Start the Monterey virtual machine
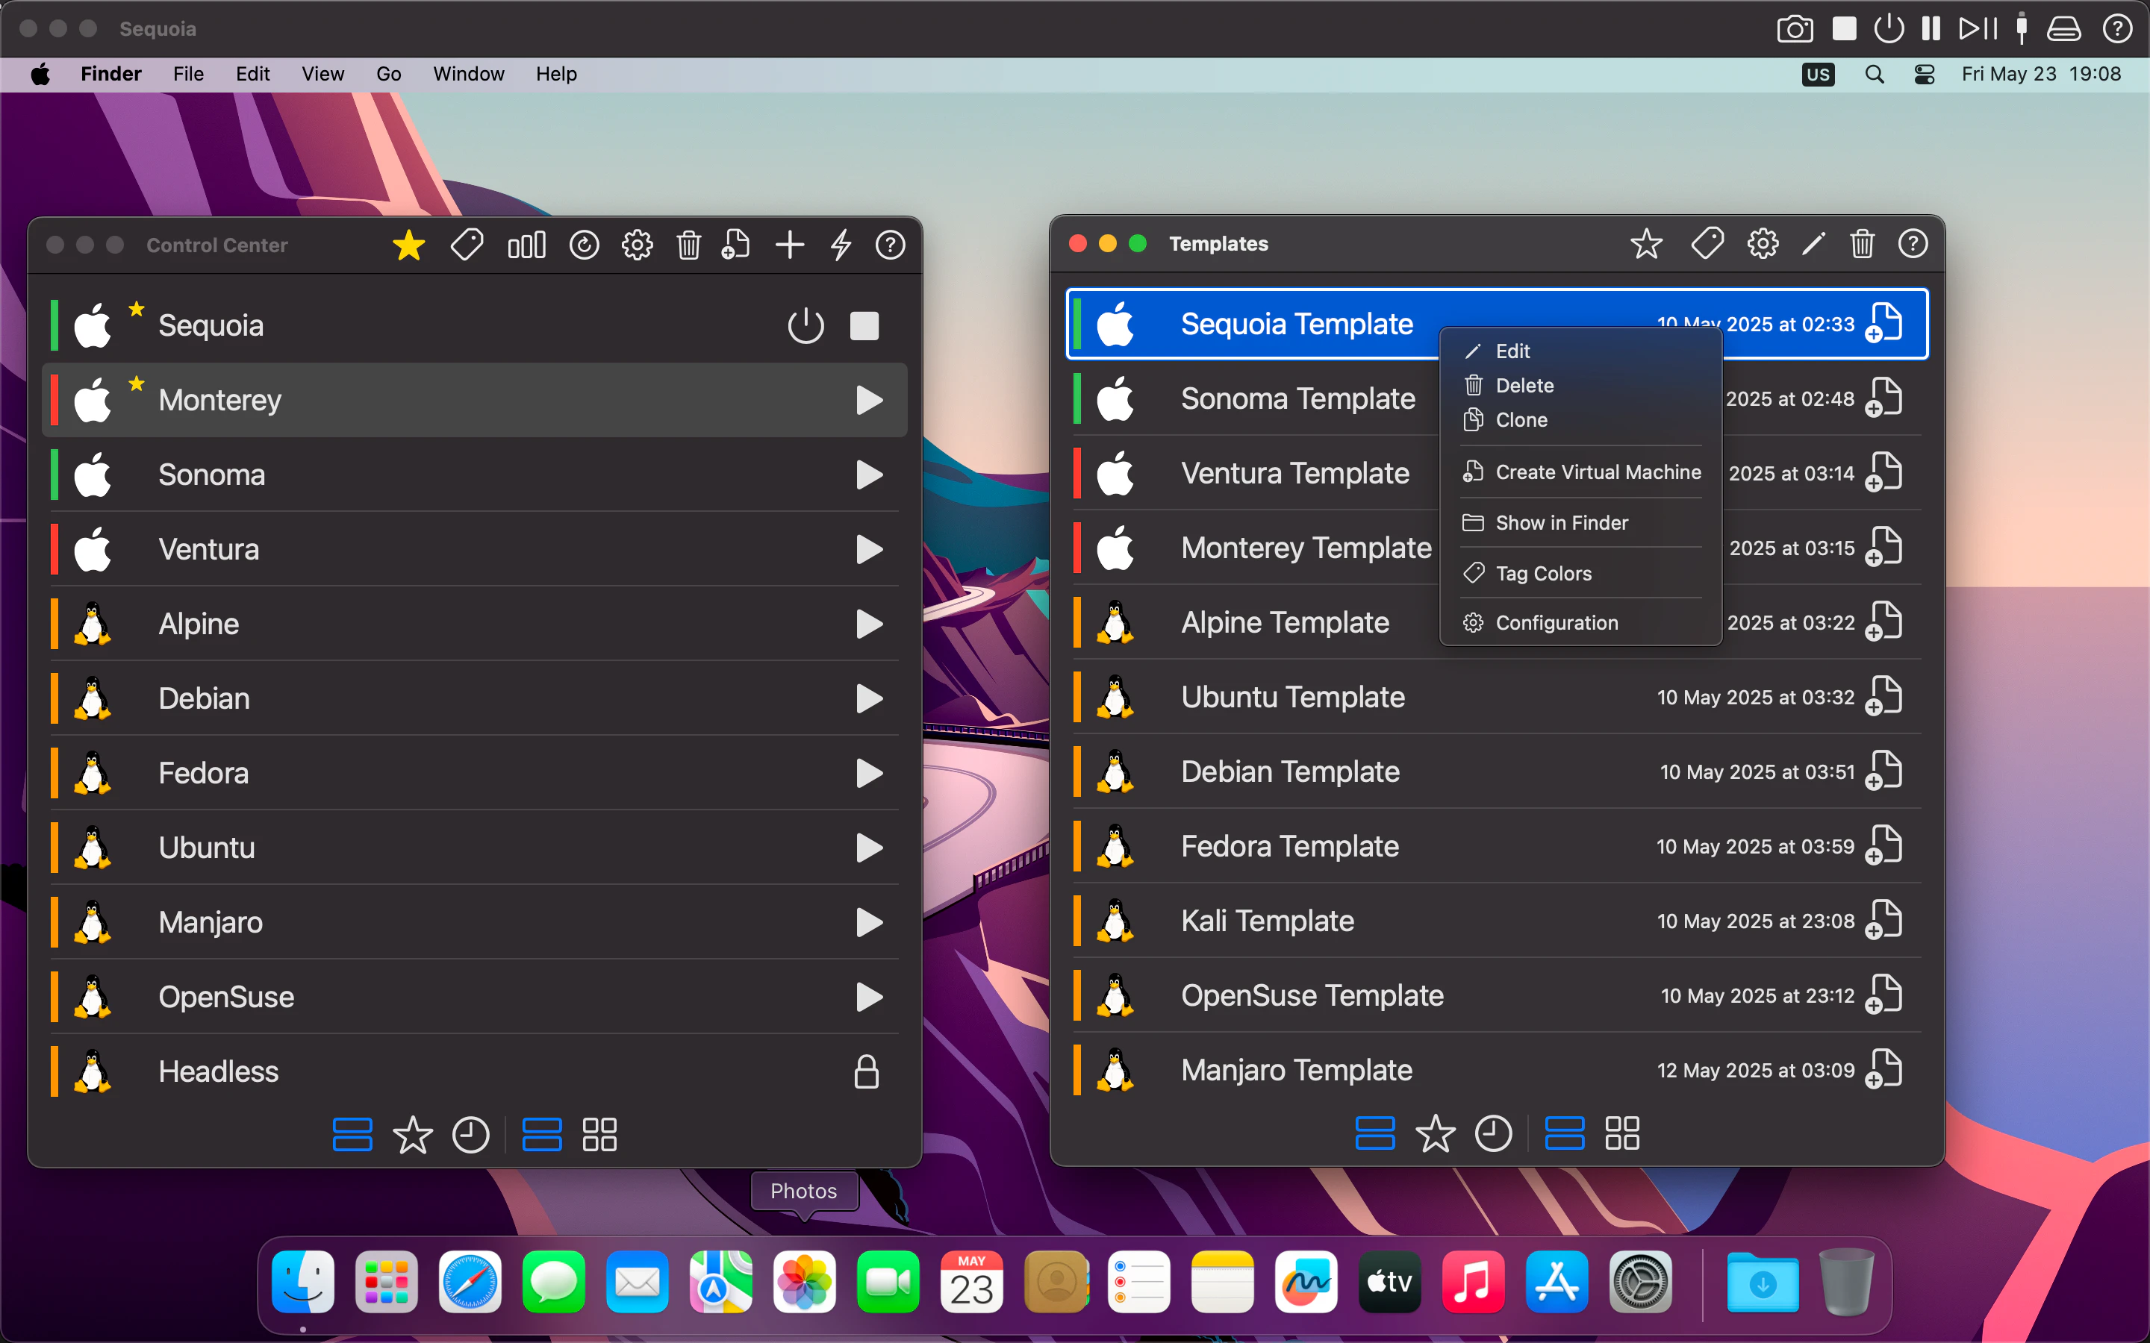 [x=869, y=401]
